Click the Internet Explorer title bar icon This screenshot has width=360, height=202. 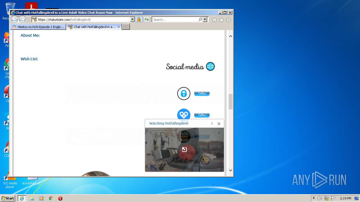tap(13, 13)
